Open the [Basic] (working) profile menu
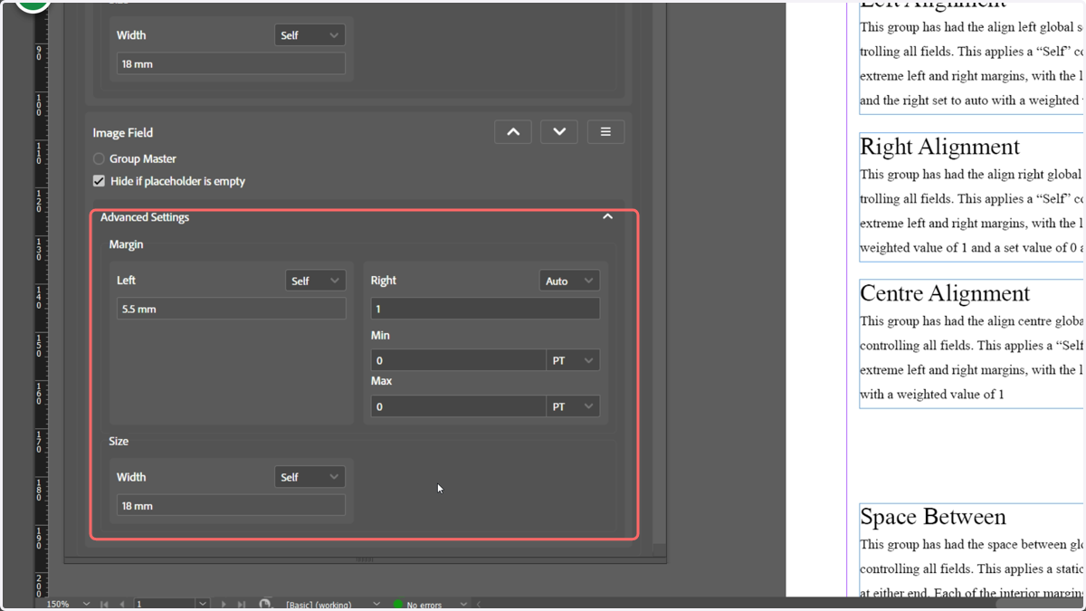The image size is (1086, 611). tap(376, 604)
